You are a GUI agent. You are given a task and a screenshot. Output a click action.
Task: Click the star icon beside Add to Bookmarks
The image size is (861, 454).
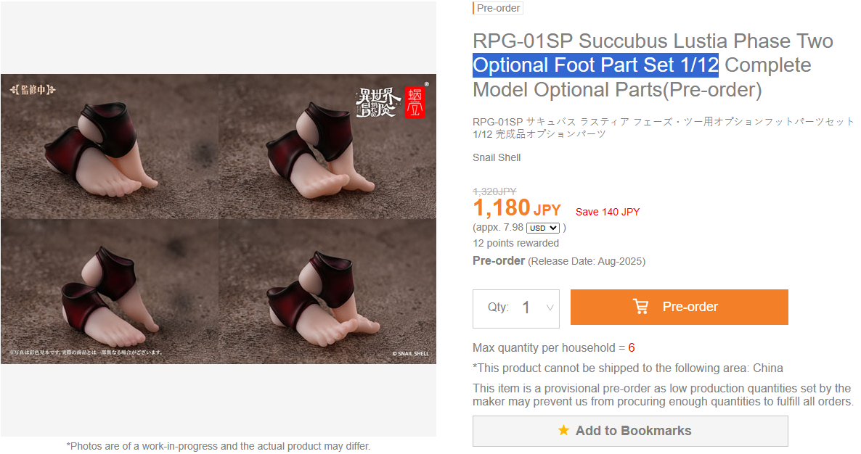point(563,430)
